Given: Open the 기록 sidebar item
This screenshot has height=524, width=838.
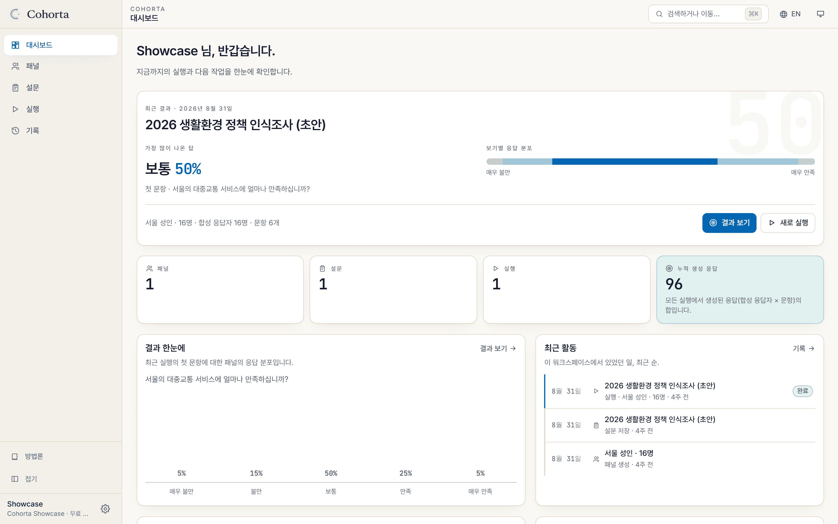Looking at the screenshot, I should (61, 131).
